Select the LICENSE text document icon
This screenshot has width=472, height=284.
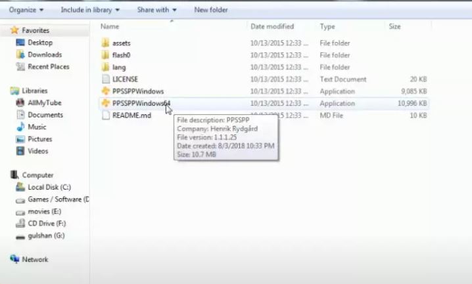[105, 79]
